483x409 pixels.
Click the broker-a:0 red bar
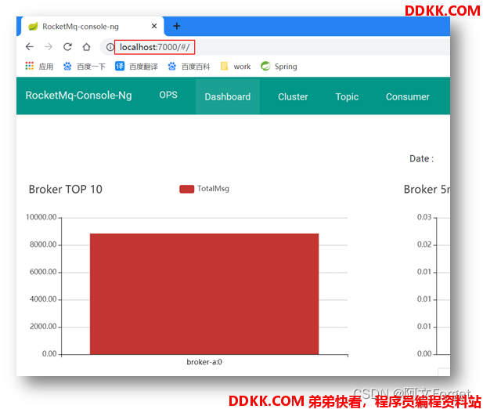coord(204,294)
